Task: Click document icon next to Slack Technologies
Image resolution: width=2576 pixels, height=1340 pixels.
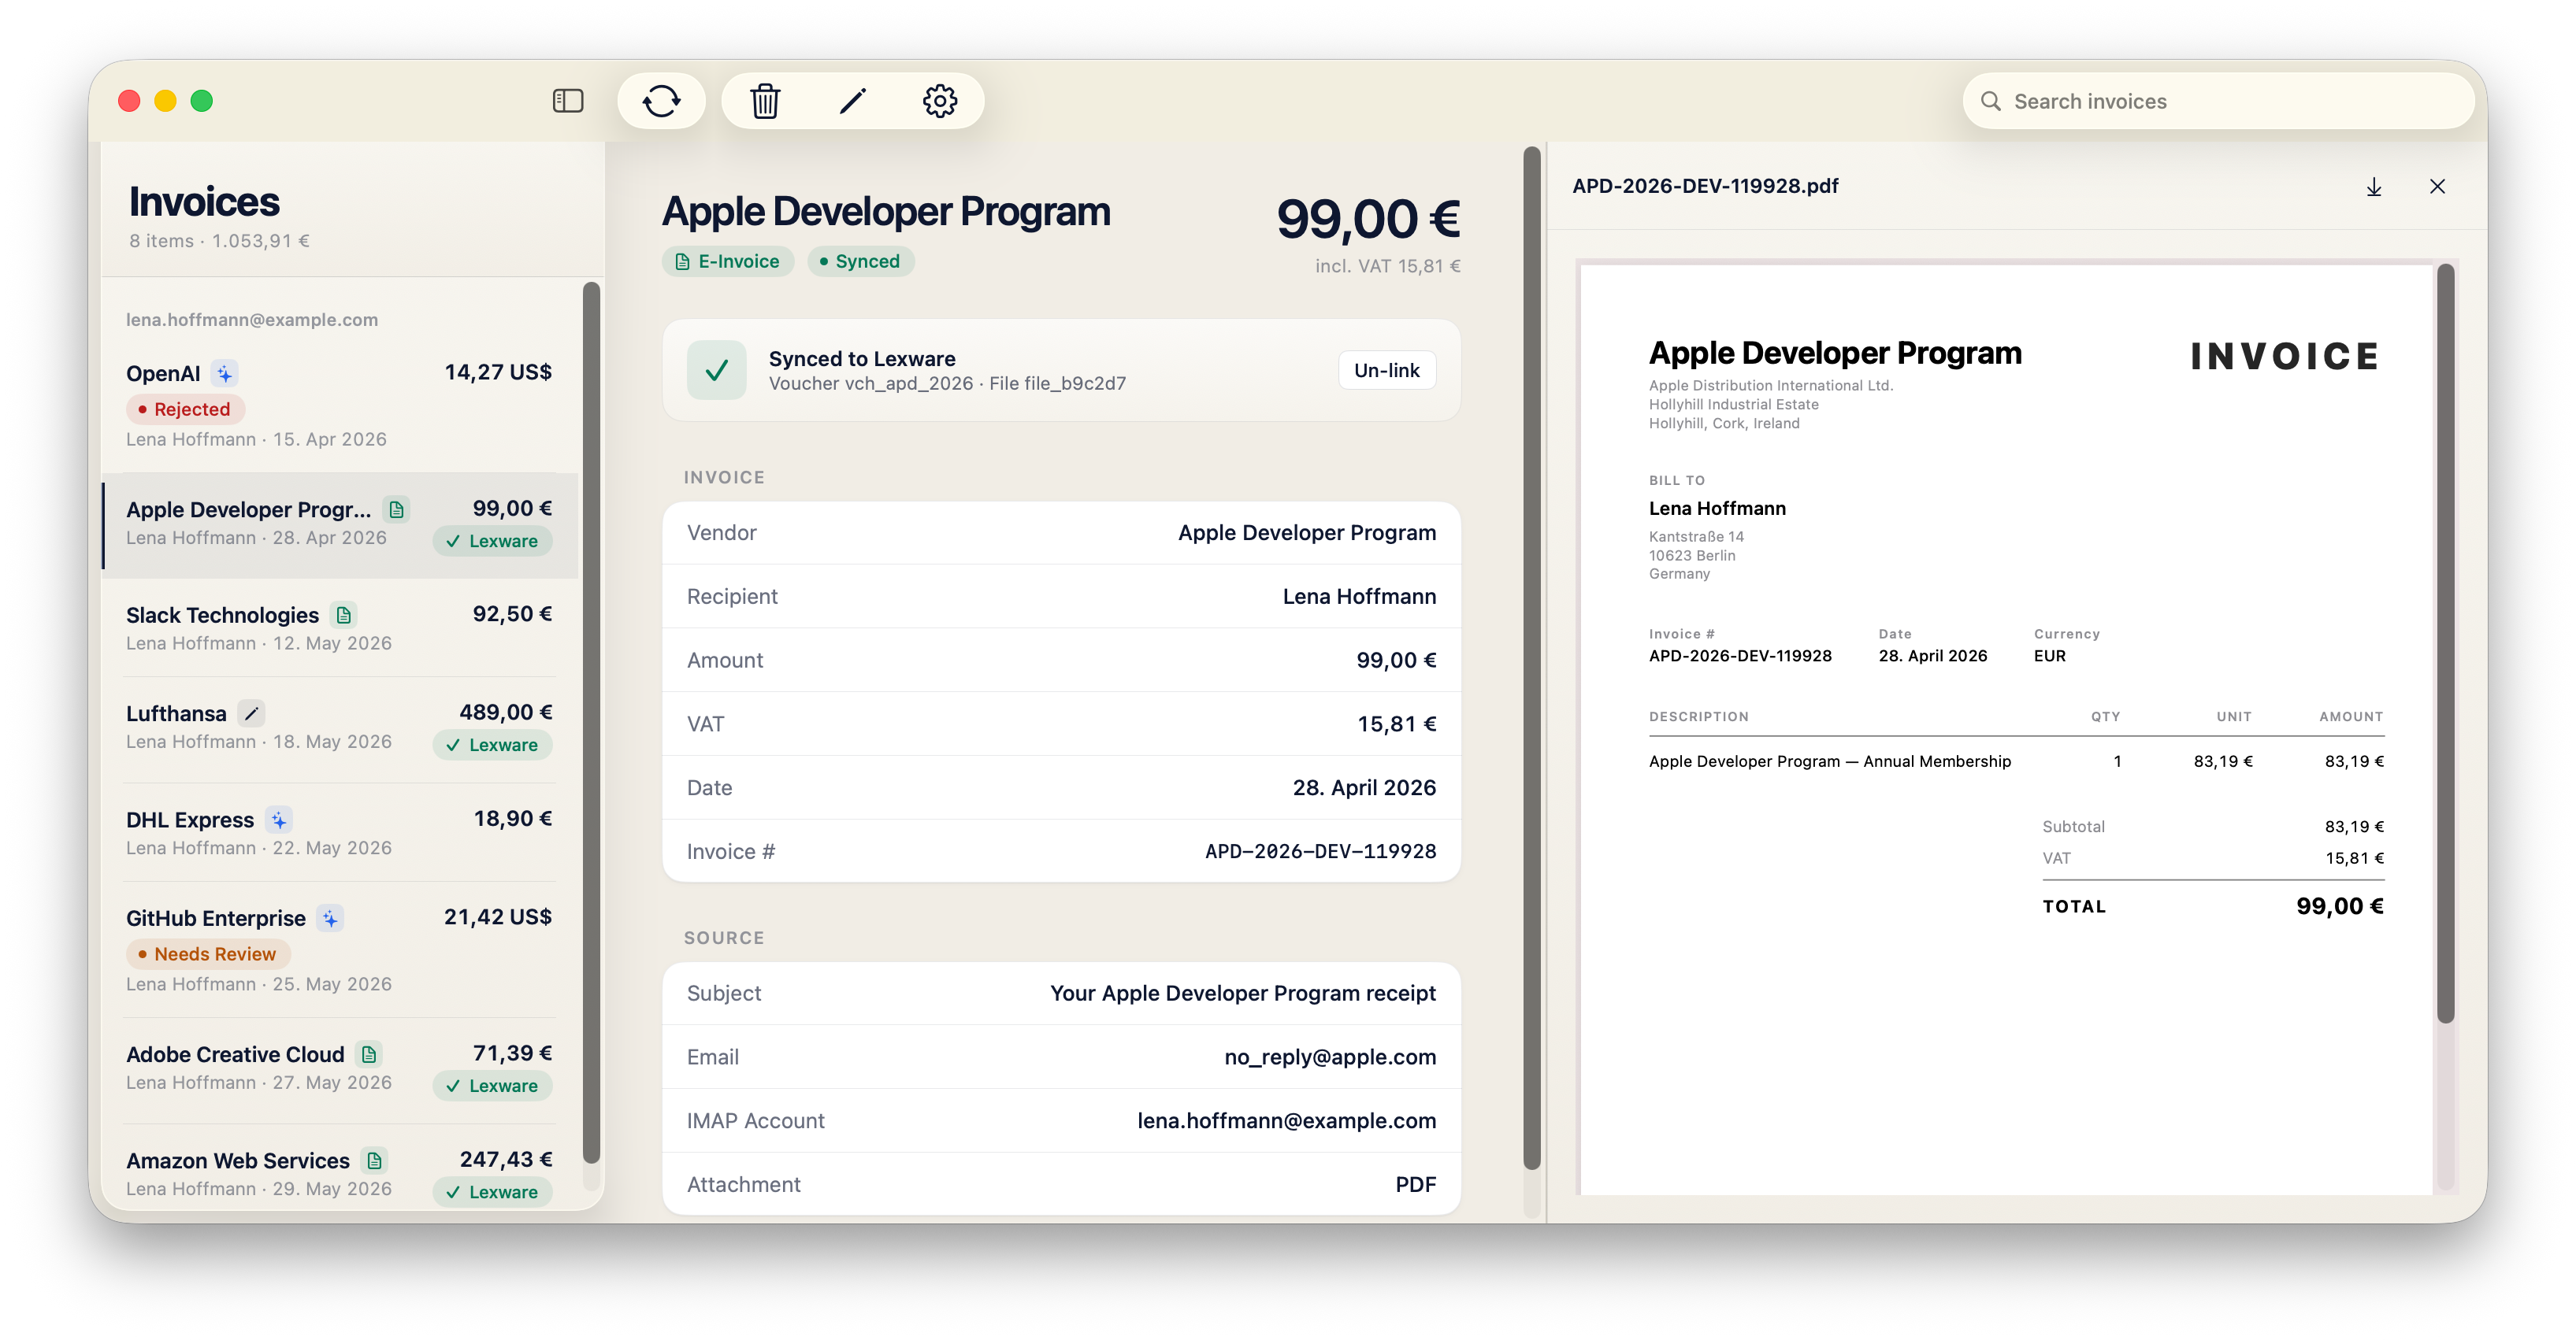Action: pyautogui.click(x=344, y=615)
